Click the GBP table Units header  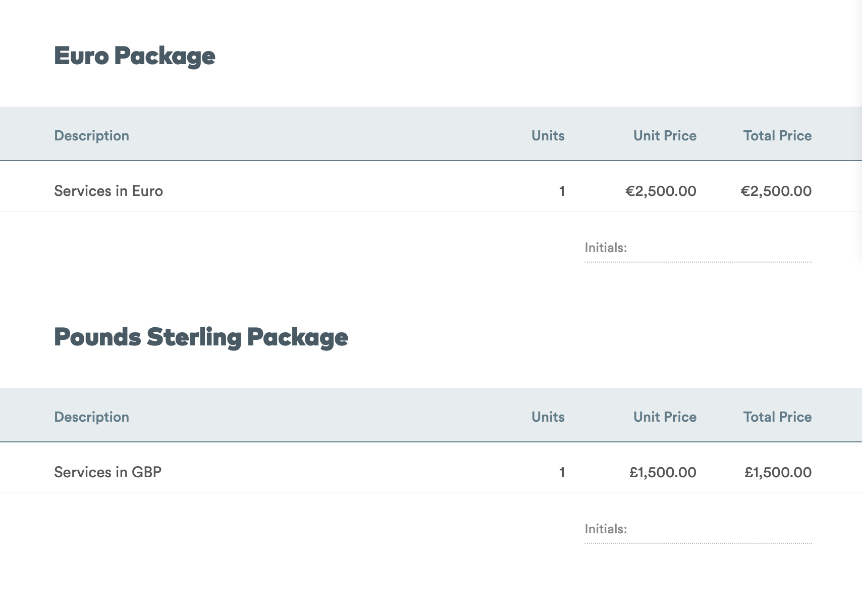tap(548, 417)
